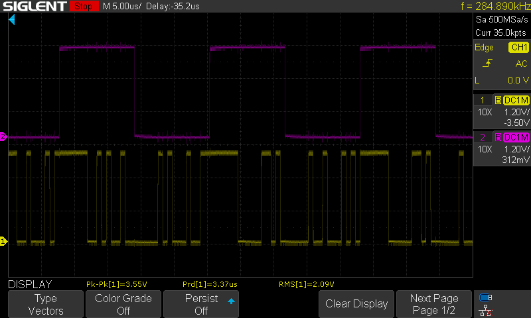
Task: Click the Delay:-35.2us readout
Action: point(173,6)
